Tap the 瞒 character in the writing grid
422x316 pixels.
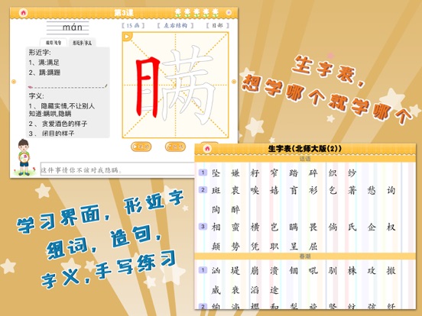176,85
